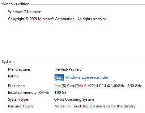
Task: Select the 64-bit Operating System value
Action: click(x=74, y=99)
